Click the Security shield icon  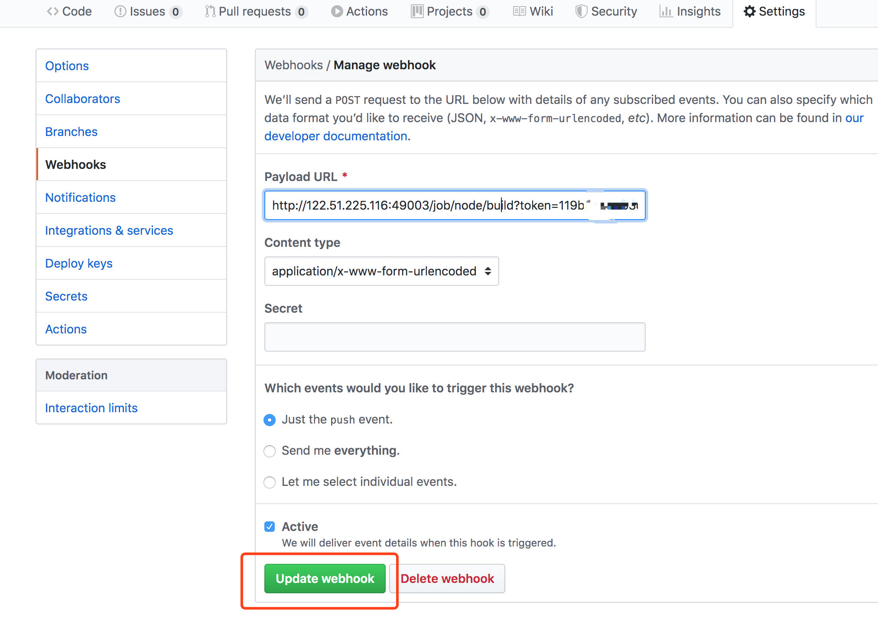(x=581, y=12)
